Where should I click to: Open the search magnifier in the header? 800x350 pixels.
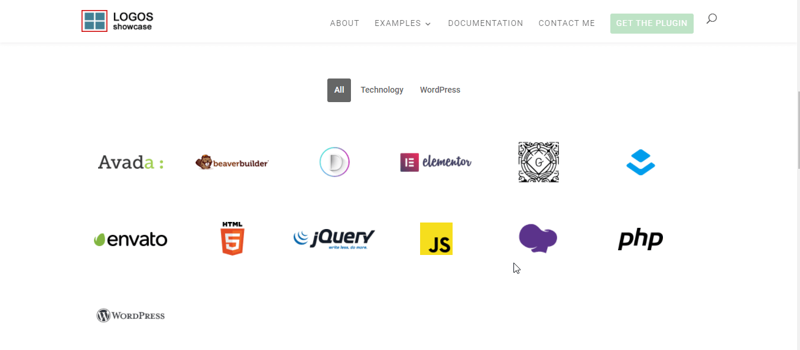[711, 18]
